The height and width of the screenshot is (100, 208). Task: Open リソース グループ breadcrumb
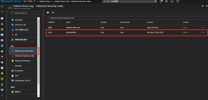tap(29, 1)
